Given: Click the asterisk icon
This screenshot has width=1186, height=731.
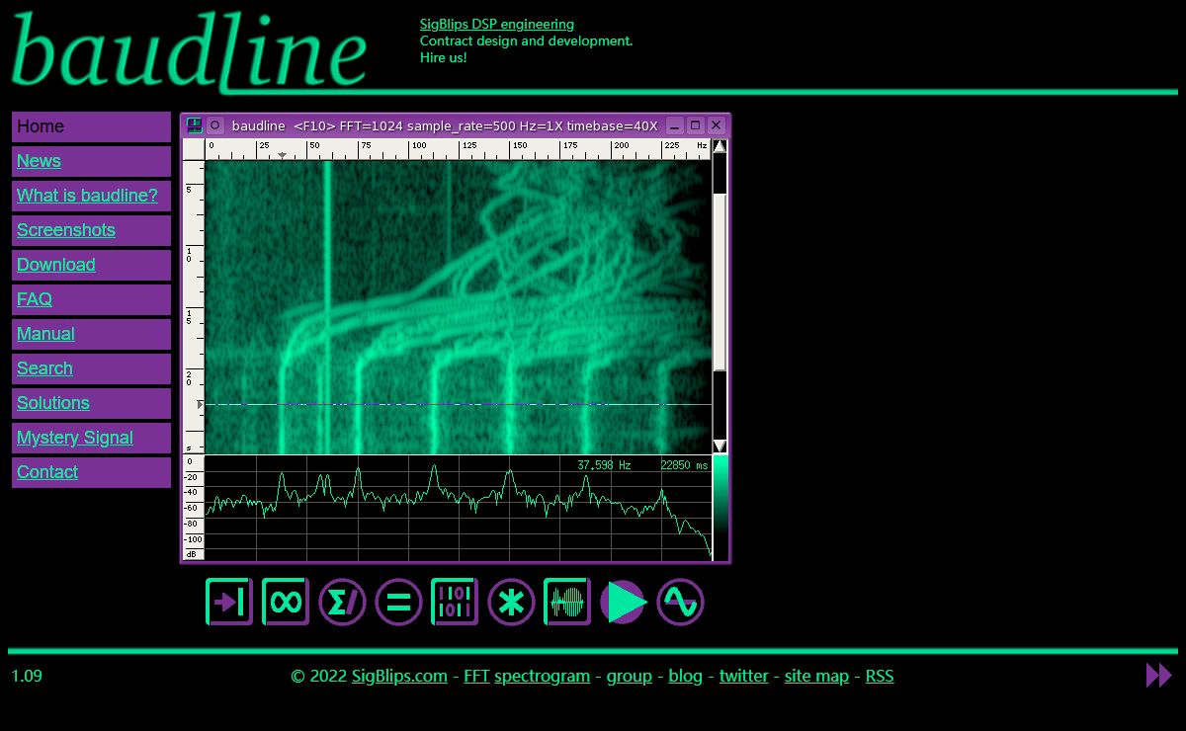Looking at the screenshot, I should pyautogui.click(x=511, y=602).
